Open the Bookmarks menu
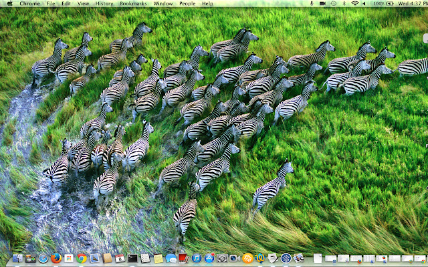428x267 pixels. click(133, 3)
